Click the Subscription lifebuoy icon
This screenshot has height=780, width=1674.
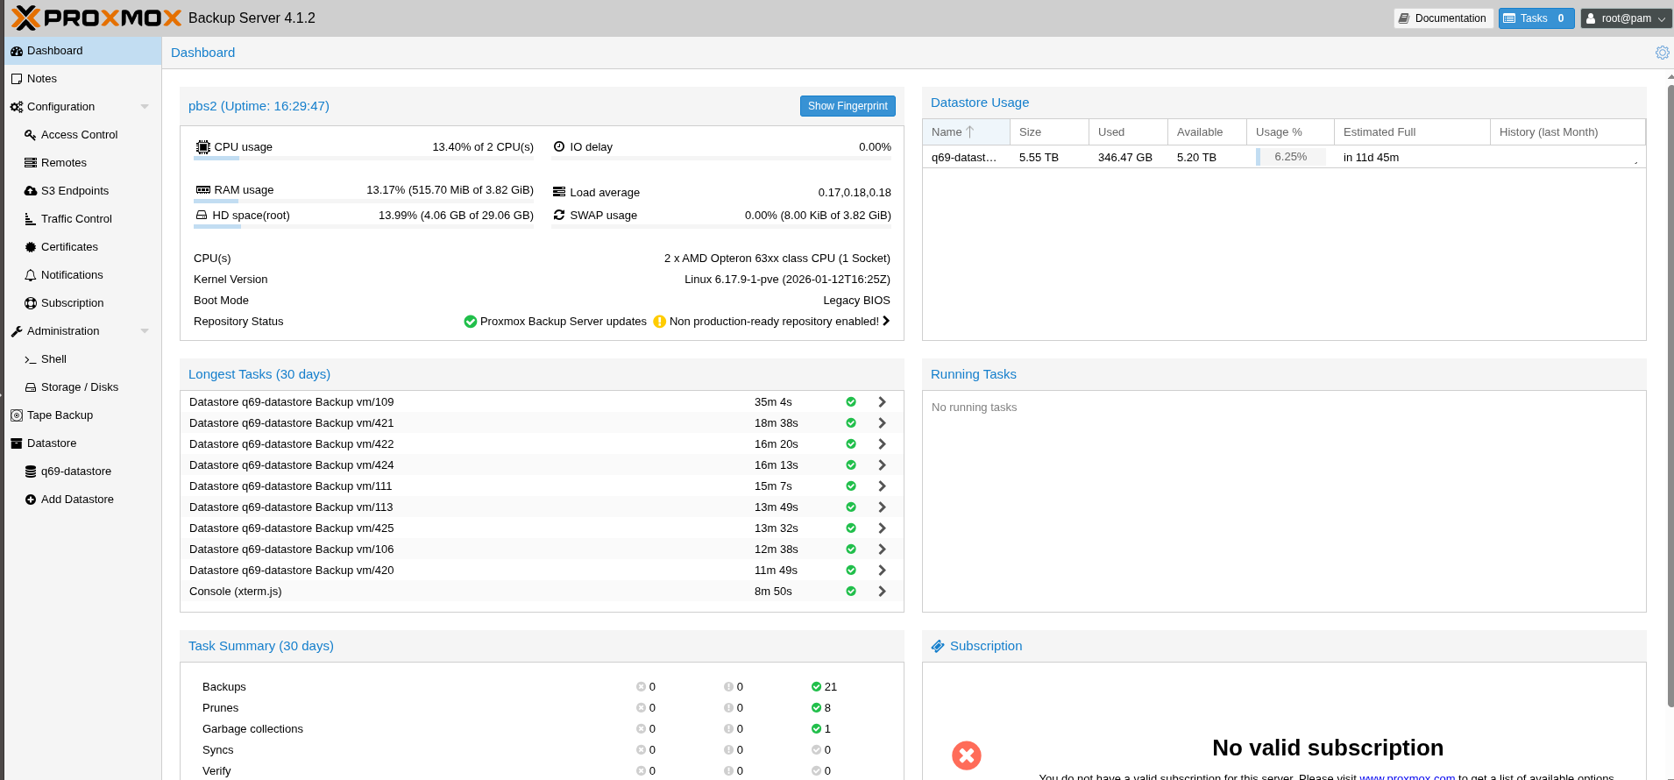(x=31, y=303)
